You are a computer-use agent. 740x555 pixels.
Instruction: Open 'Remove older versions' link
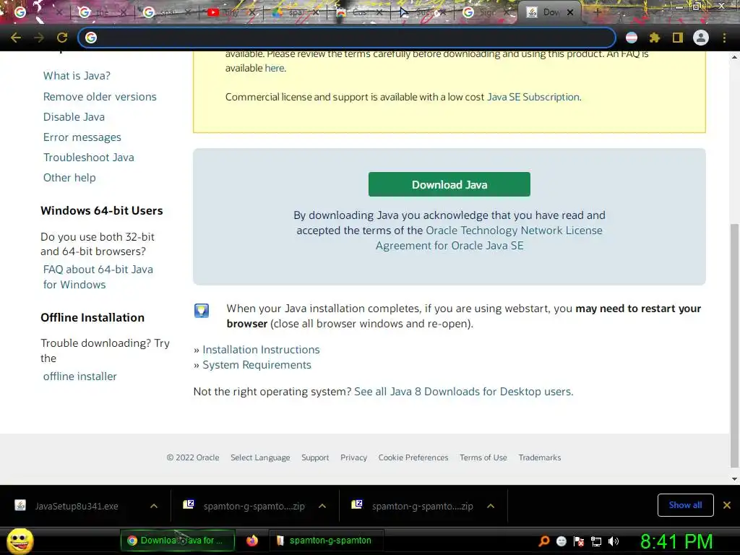click(x=100, y=96)
